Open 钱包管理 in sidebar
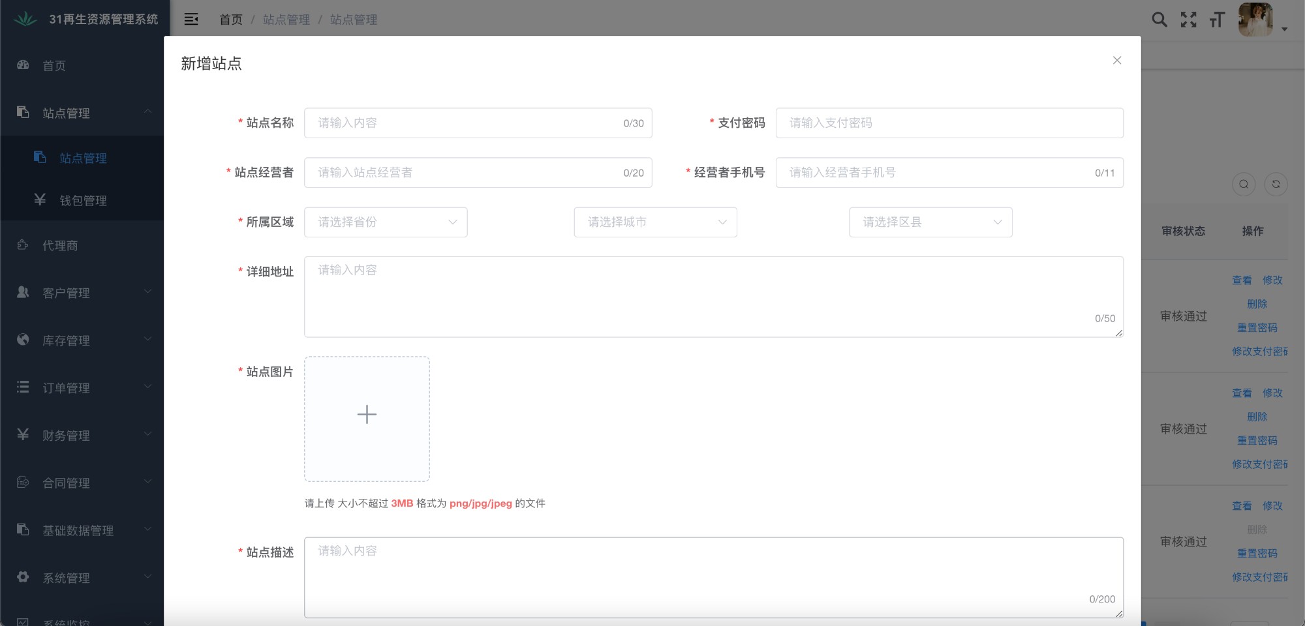The height and width of the screenshot is (626, 1305). click(x=82, y=200)
